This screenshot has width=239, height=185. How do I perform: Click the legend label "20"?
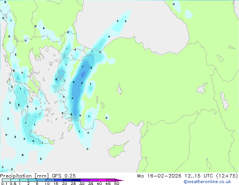coord(64,183)
